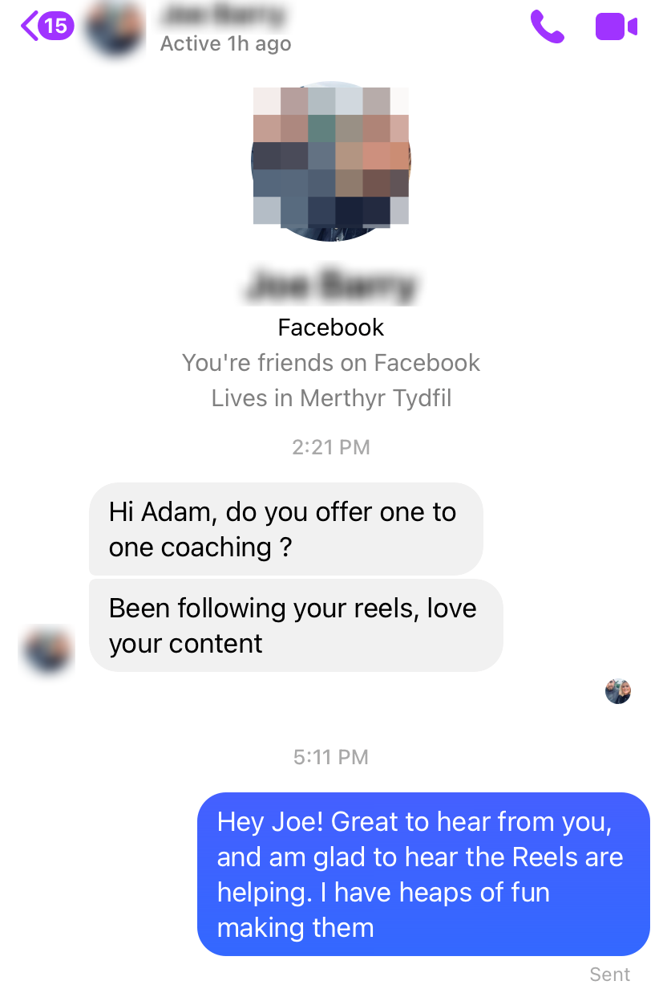Select the "one to one coaching" message bubble
Image resolution: width=663 pixels, height=985 pixels.
tap(286, 529)
